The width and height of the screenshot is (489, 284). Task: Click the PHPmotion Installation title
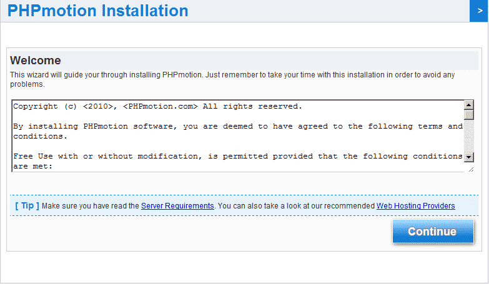(x=98, y=11)
